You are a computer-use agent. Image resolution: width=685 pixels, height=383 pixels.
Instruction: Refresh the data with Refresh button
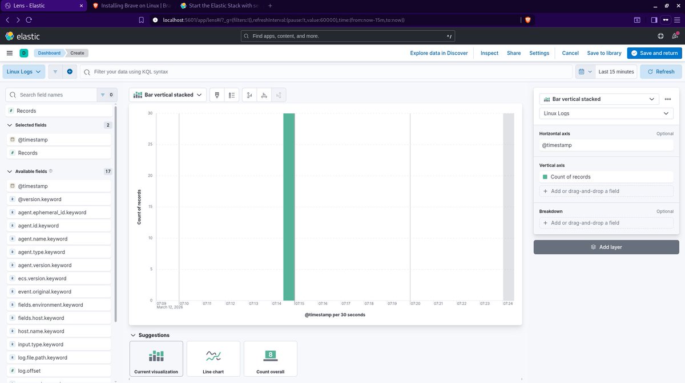[660, 72]
